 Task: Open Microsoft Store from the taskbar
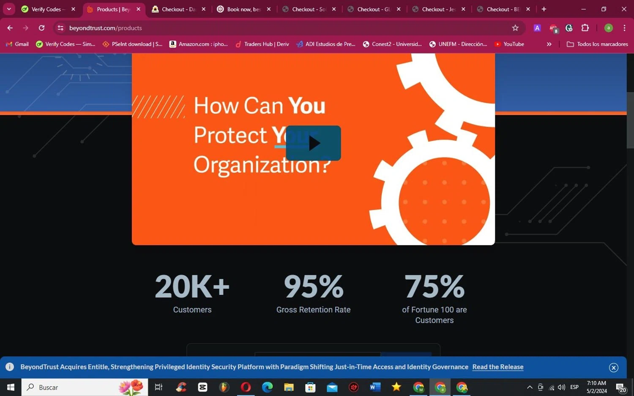click(310, 387)
